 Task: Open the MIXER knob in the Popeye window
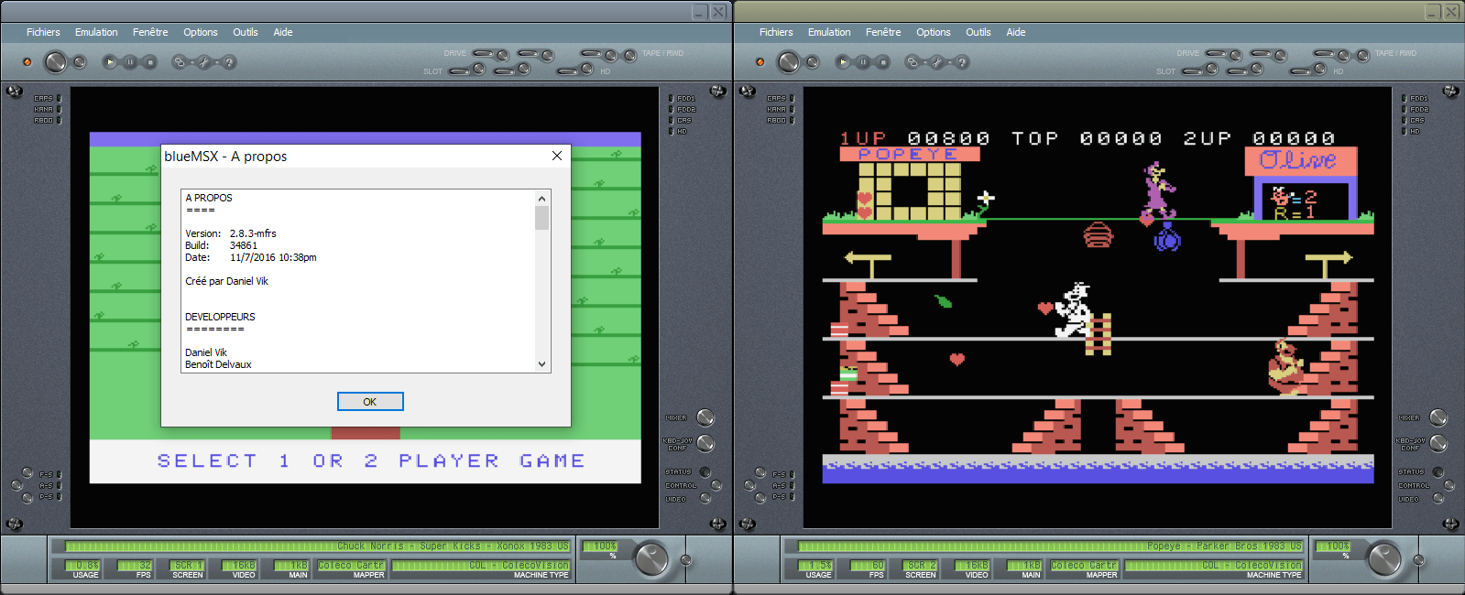click(x=1438, y=417)
